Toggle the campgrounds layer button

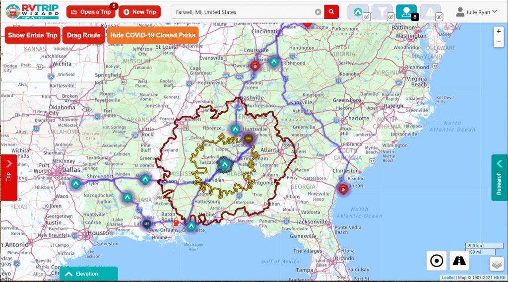pyautogui.click(x=358, y=12)
